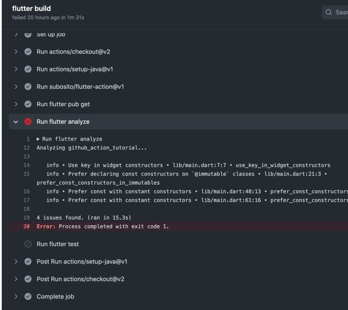Click the search logs input field

pos(335,12)
